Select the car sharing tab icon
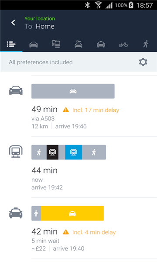 (78, 44)
